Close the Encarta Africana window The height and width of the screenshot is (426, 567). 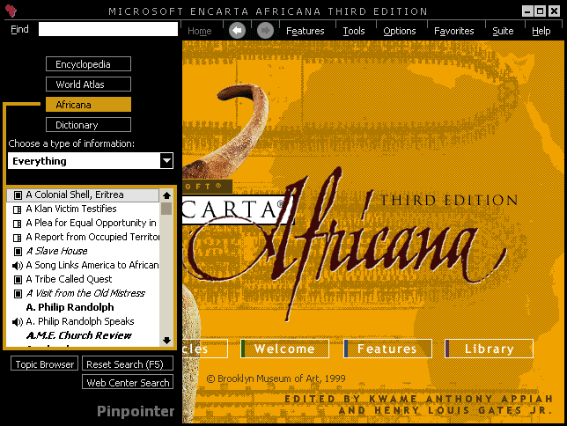(554, 11)
